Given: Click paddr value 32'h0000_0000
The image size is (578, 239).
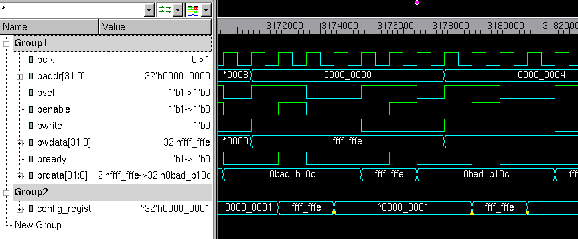Looking at the screenshot, I should (x=177, y=77).
